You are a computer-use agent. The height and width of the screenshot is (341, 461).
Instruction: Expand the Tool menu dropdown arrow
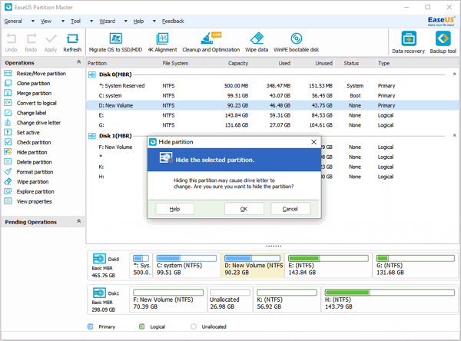pyautogui.click(x=91, y=22)
